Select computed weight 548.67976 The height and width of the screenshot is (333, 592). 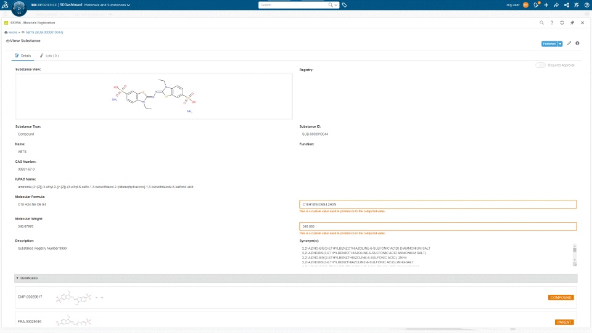tap(25, 226)
